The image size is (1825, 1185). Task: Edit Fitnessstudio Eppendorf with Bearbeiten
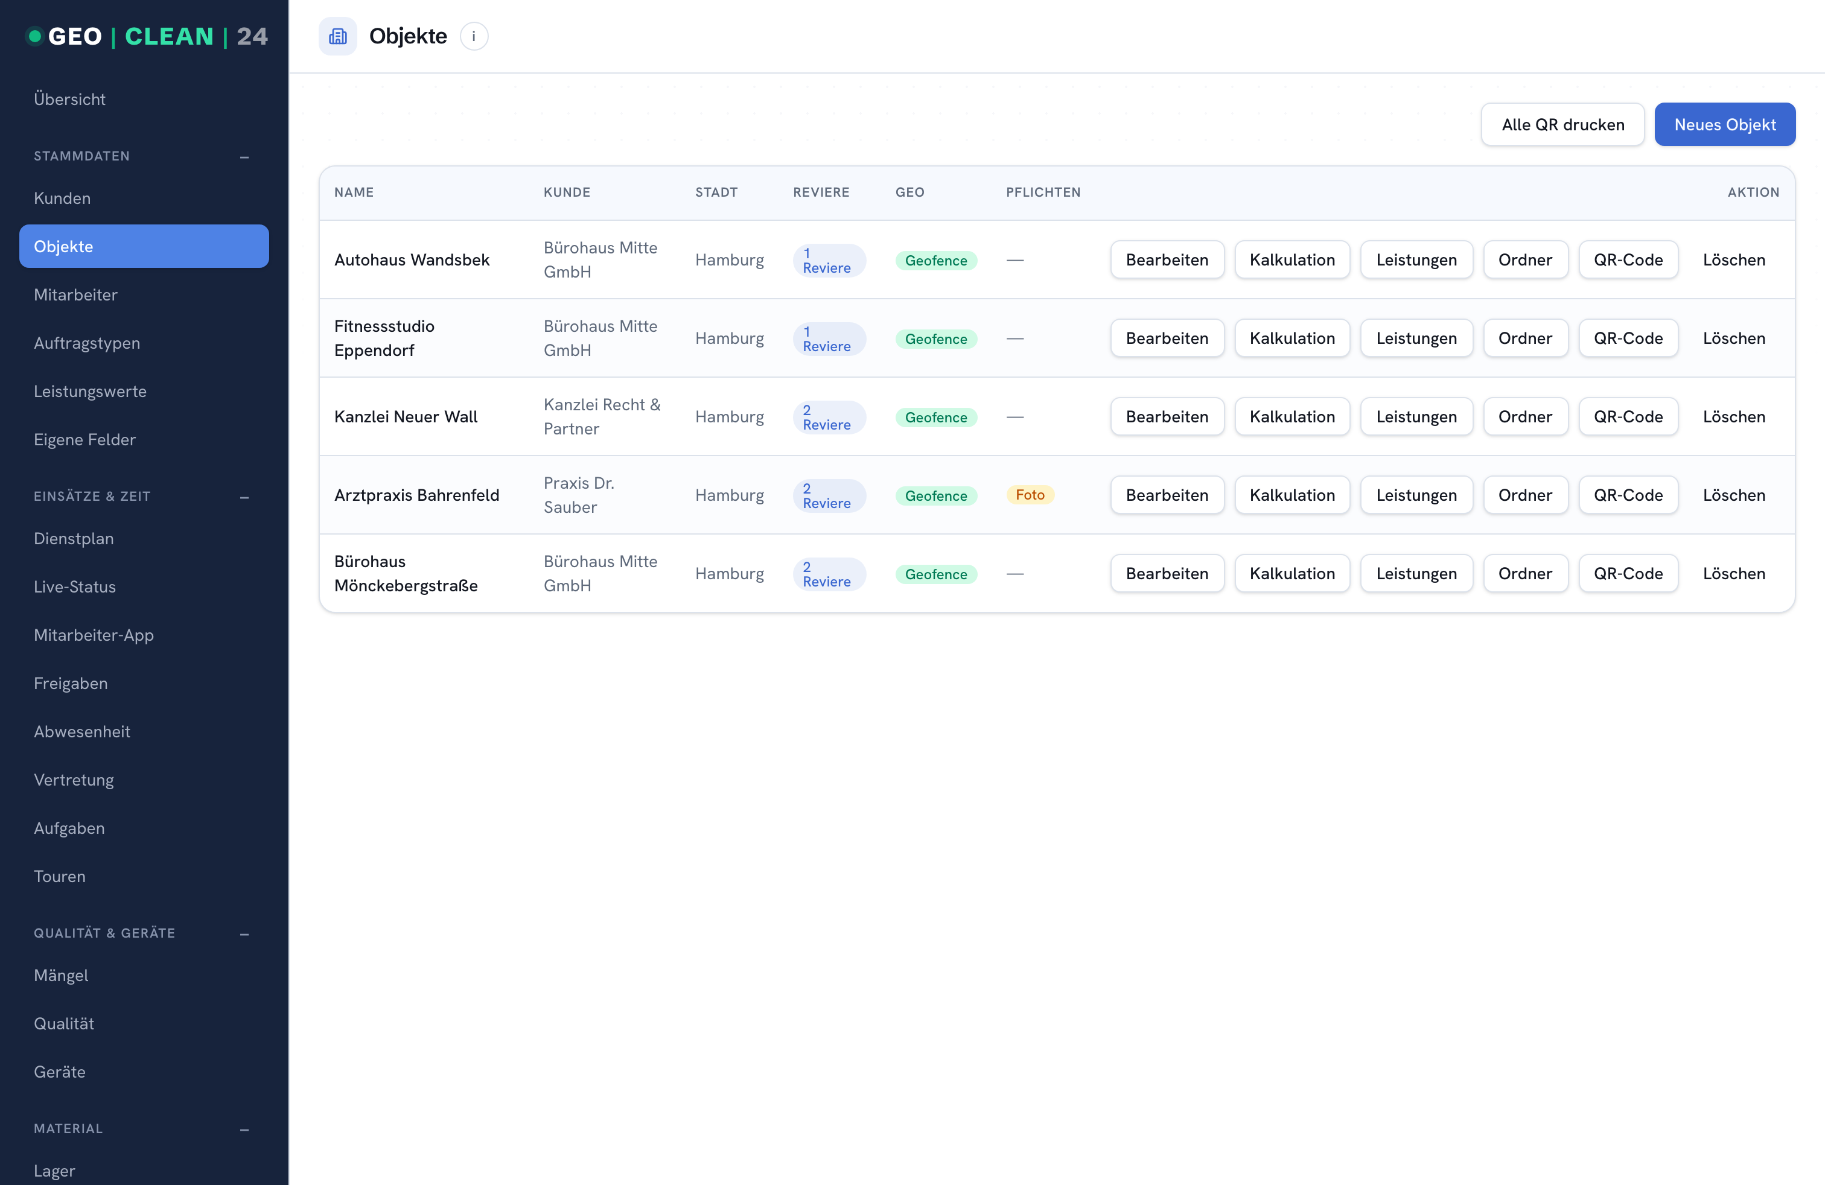1167,338
